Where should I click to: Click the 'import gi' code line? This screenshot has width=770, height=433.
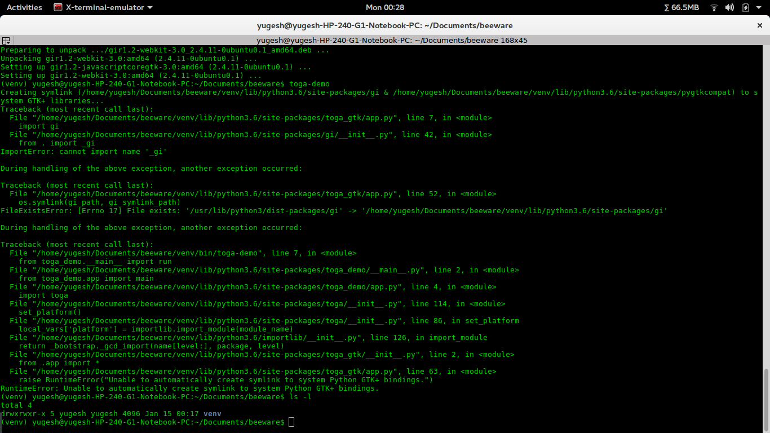(x=38, y=126)
